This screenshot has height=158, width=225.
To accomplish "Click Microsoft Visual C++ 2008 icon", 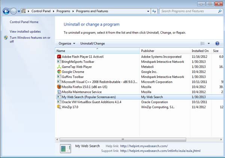I will pyautogui.click(x=59, y=82).
